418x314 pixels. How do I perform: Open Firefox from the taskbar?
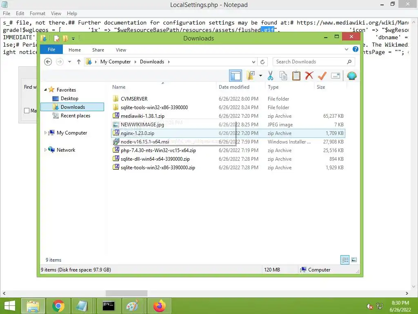pyautogui.click(x=160, y=306)
